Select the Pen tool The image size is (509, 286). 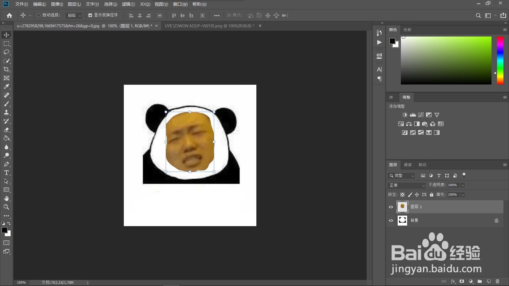6,164
